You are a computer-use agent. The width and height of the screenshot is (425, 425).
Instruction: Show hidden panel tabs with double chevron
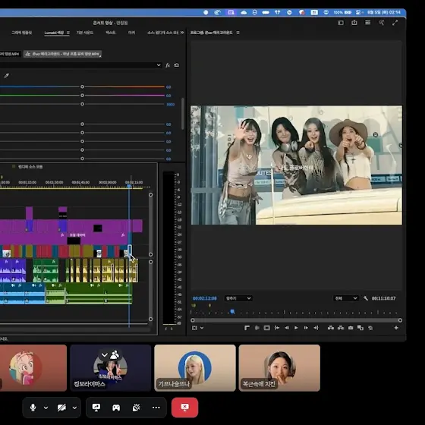click(182, 33)
